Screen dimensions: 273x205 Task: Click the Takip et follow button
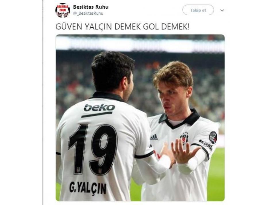tap(198, 10)
